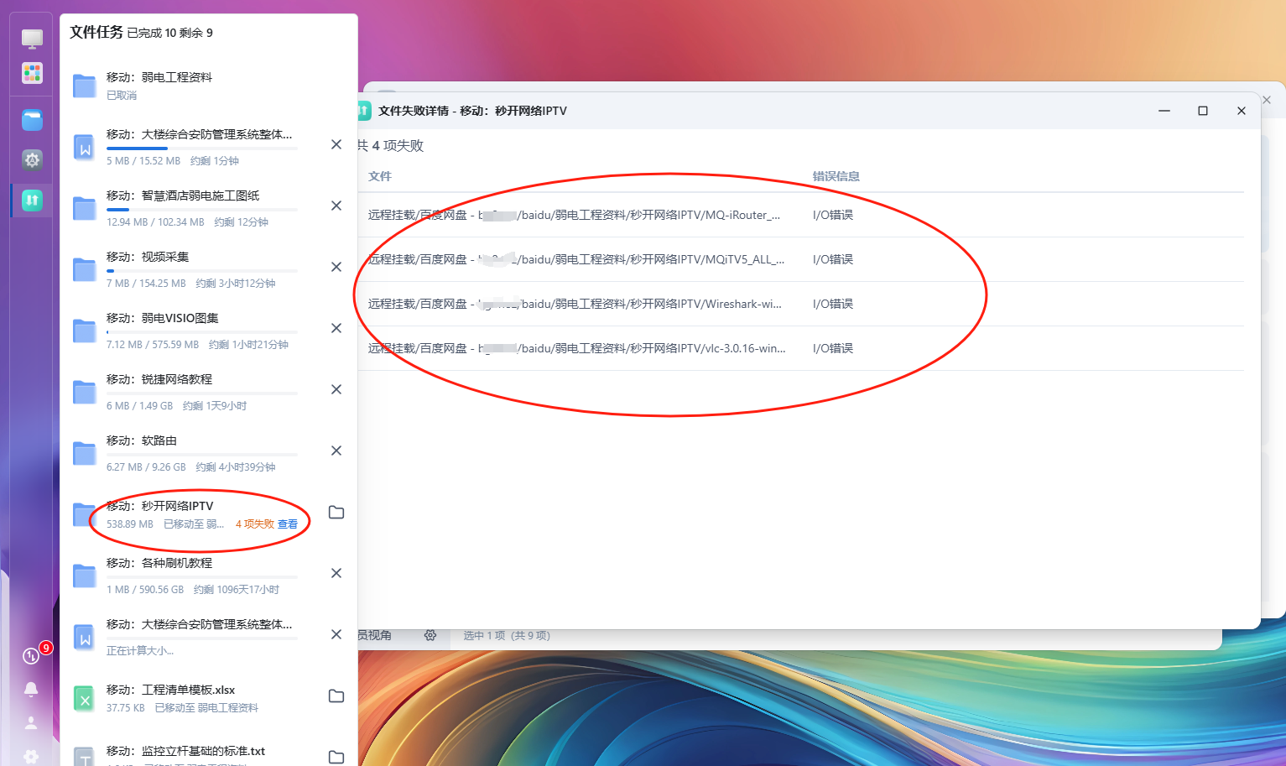Open the monitor/remote device icon at sidebar top

(x=31, y=39)
